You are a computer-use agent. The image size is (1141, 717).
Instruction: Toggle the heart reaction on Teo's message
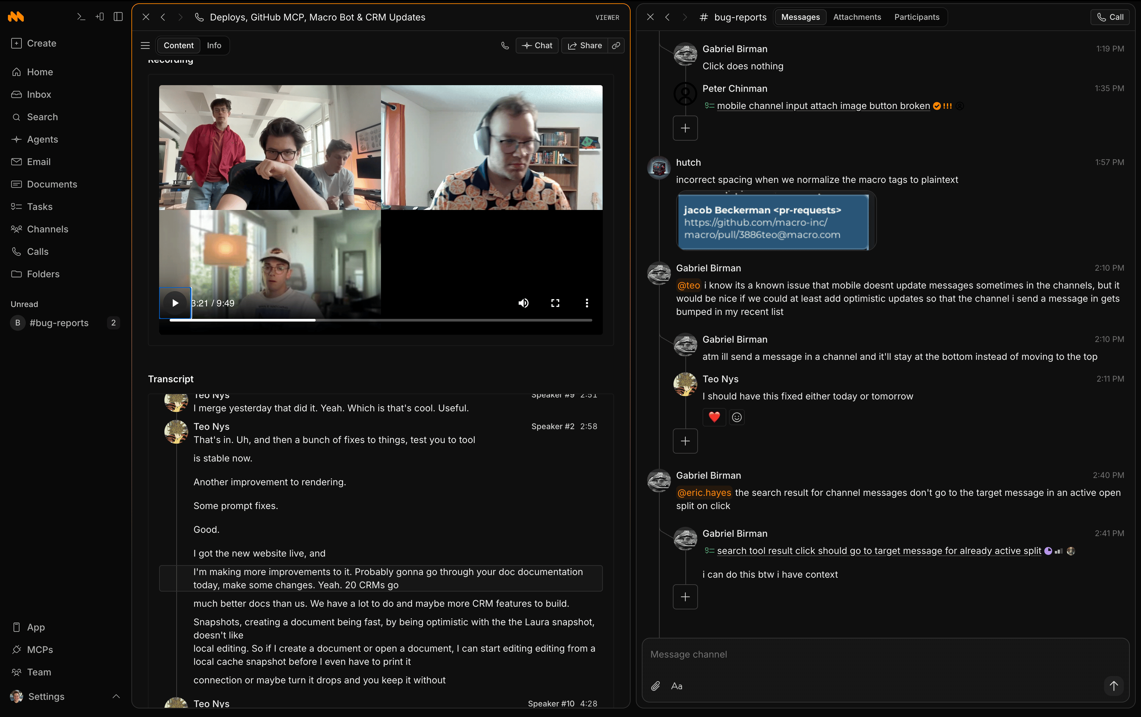pyautogui.click(x=714, y=417)
